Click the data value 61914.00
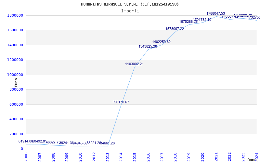 coord(26,141)
